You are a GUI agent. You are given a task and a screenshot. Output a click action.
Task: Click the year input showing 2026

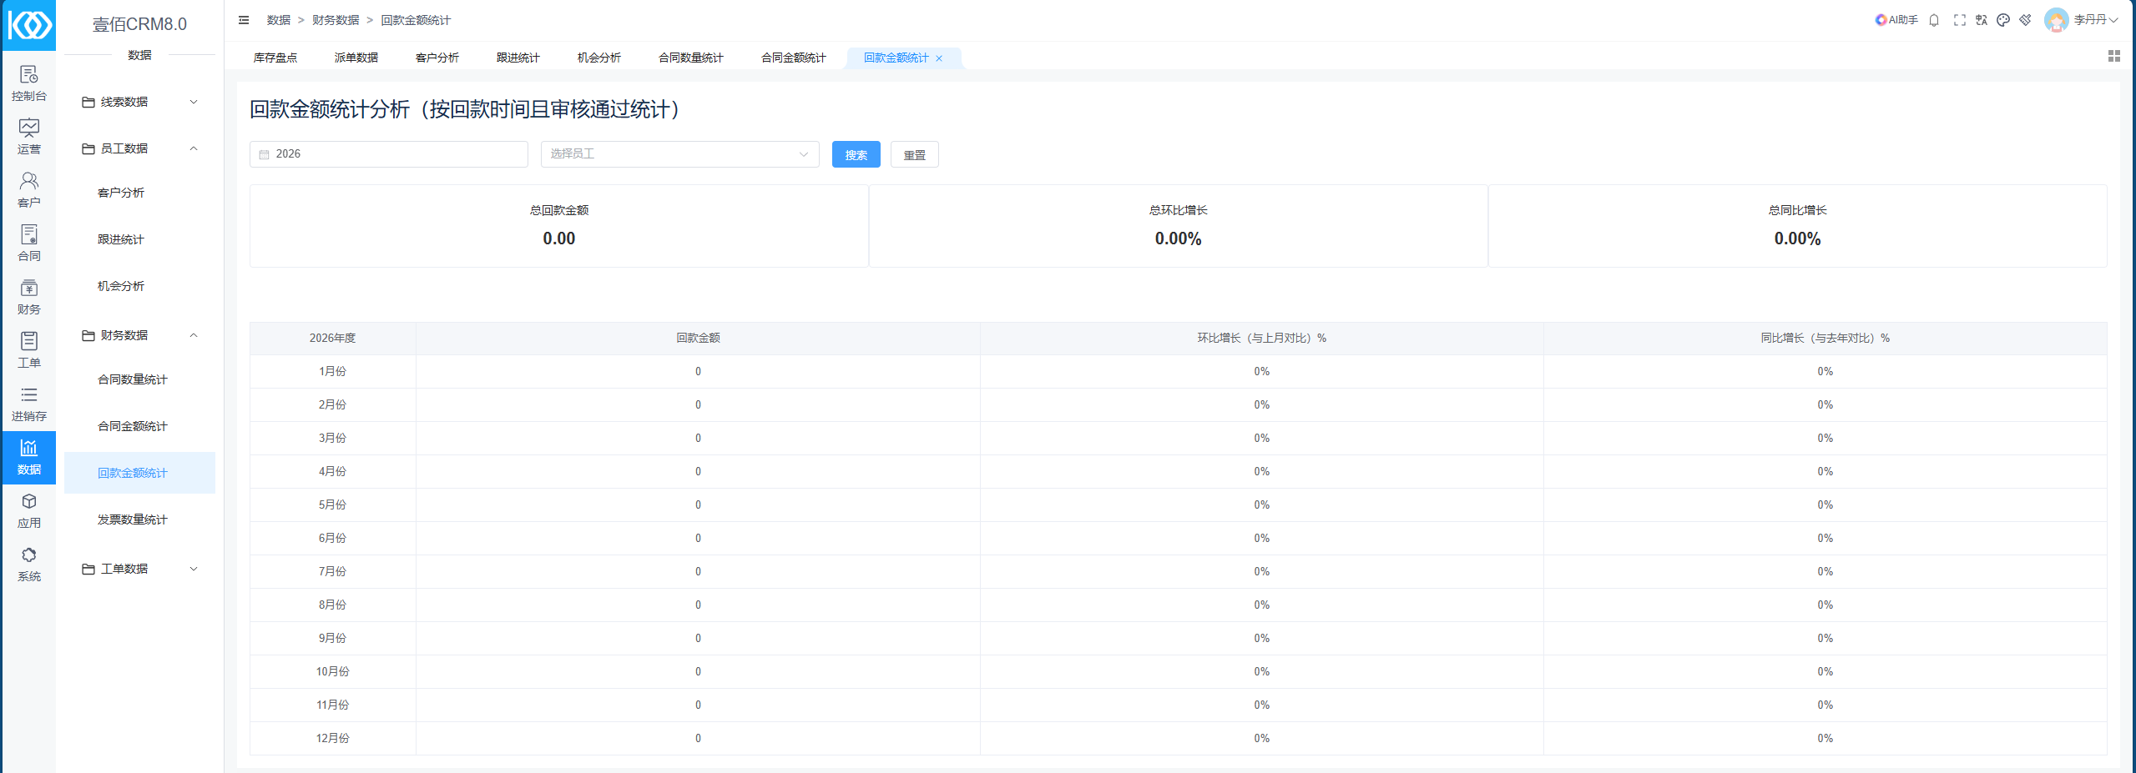pyautogui.click(x=389, y=154)
